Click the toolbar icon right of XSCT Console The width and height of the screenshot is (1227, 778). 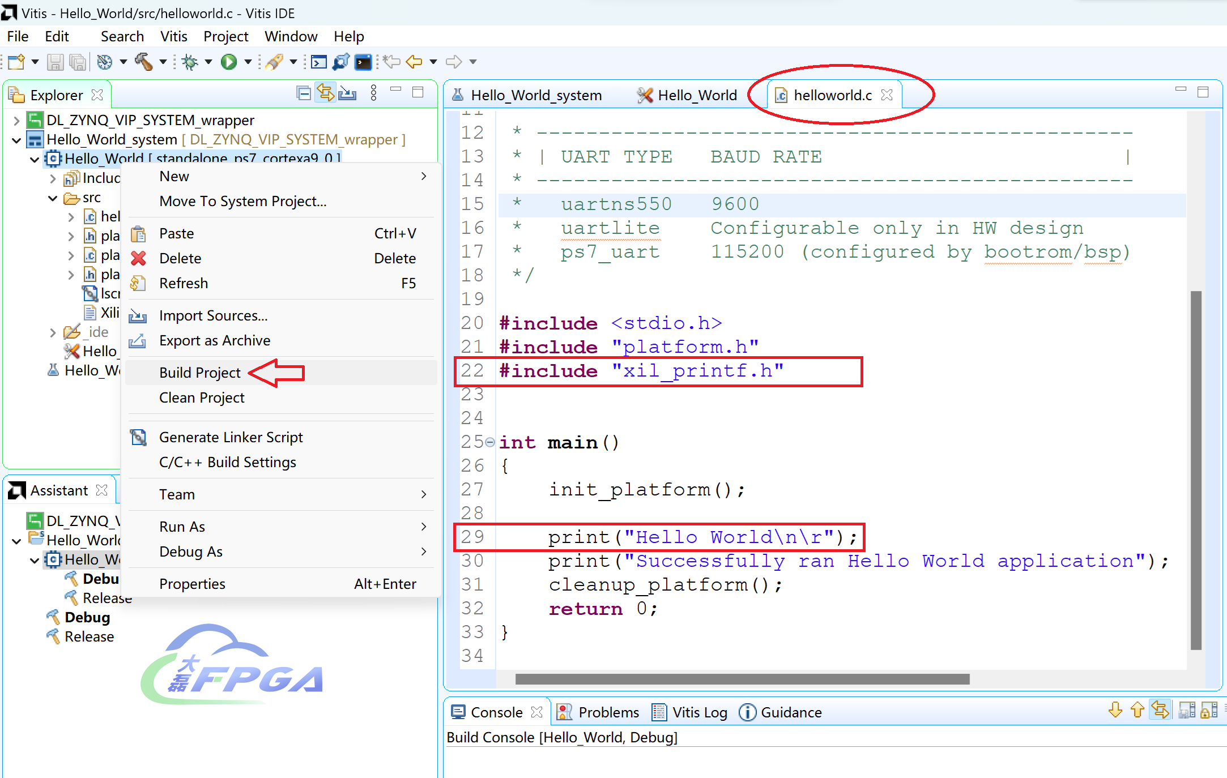341,62
